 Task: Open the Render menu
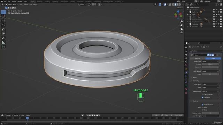tap(14, 1)
